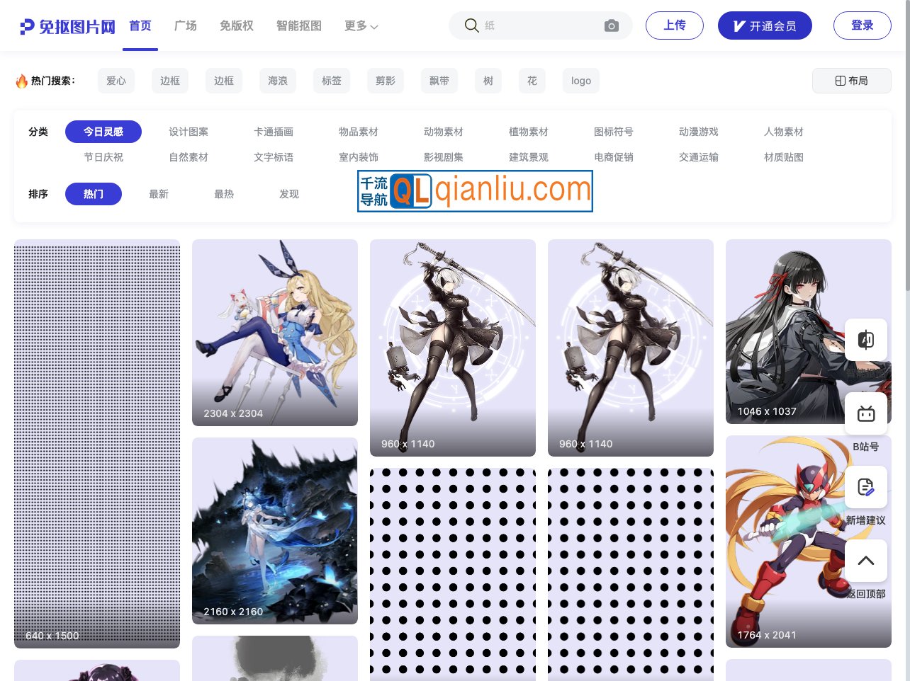The height and width of the screenshot is (681, 910).
Task: Open the 开通会员 membership button
Action: [765, 25]
